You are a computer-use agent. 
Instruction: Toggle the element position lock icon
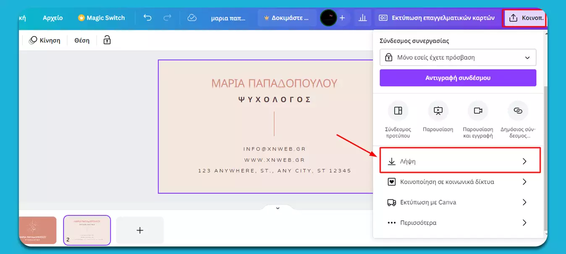point(106,40)
